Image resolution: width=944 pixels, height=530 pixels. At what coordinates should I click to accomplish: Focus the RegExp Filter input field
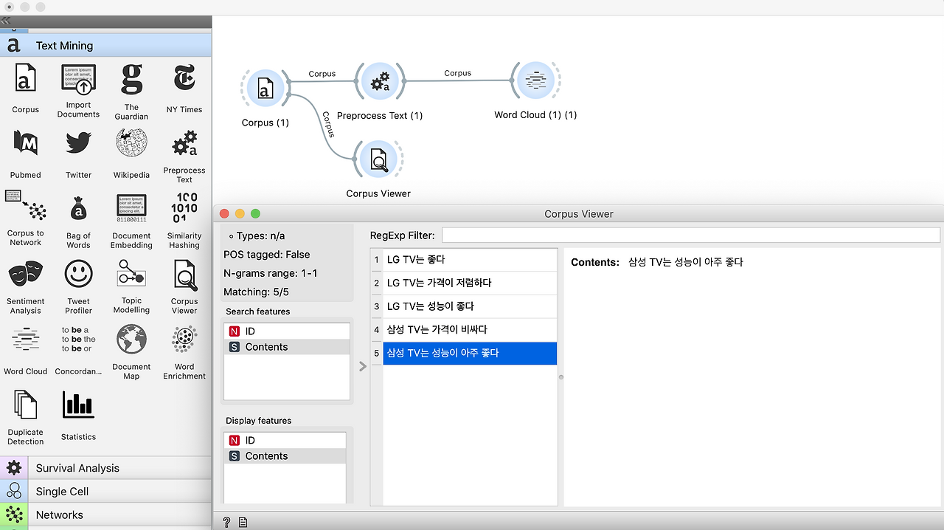[x=690, y=235]
